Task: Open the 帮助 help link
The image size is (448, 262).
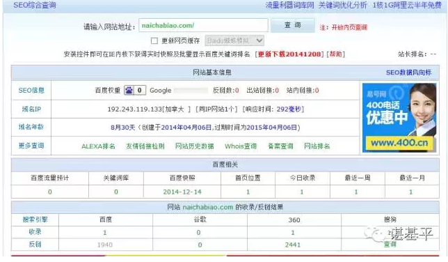Action: [336, 54]
